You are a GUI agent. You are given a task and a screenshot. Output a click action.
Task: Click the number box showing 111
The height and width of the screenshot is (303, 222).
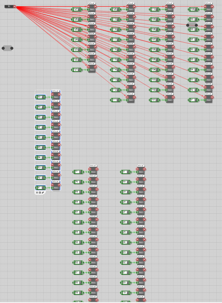[116, 100]
